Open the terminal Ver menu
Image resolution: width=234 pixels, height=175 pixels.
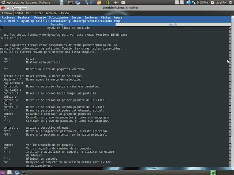pyautogui.click(x=28, y=13)
